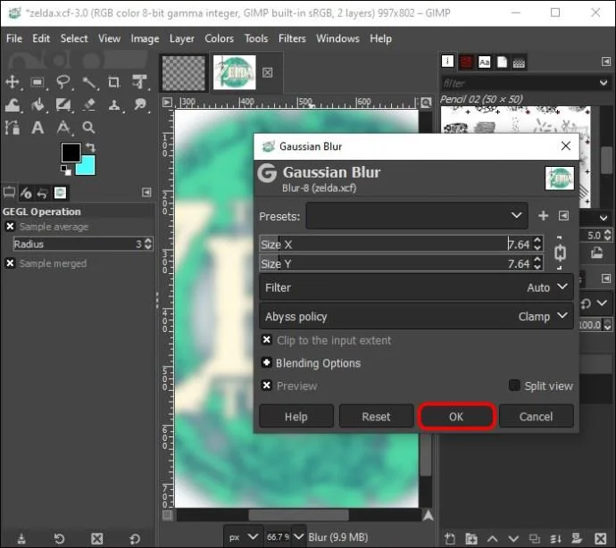
Task: Create a new layer group
Action: tap(471, 538)
